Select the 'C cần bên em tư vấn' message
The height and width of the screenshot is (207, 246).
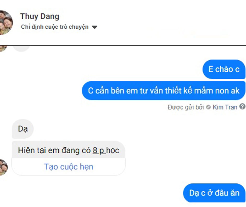[164, 91]
